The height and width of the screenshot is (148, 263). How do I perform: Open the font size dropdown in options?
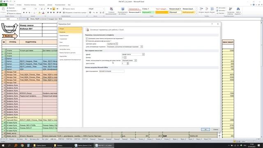125,58
